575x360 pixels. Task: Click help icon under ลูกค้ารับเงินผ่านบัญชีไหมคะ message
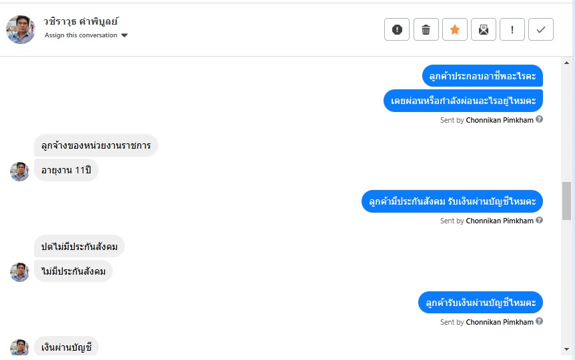click(x=539, y=321)
